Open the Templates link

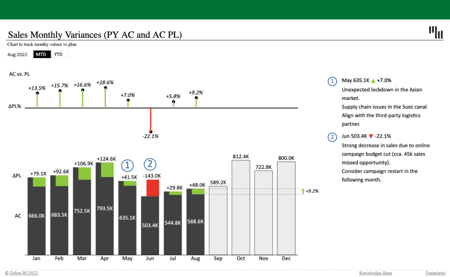point(435,273)
